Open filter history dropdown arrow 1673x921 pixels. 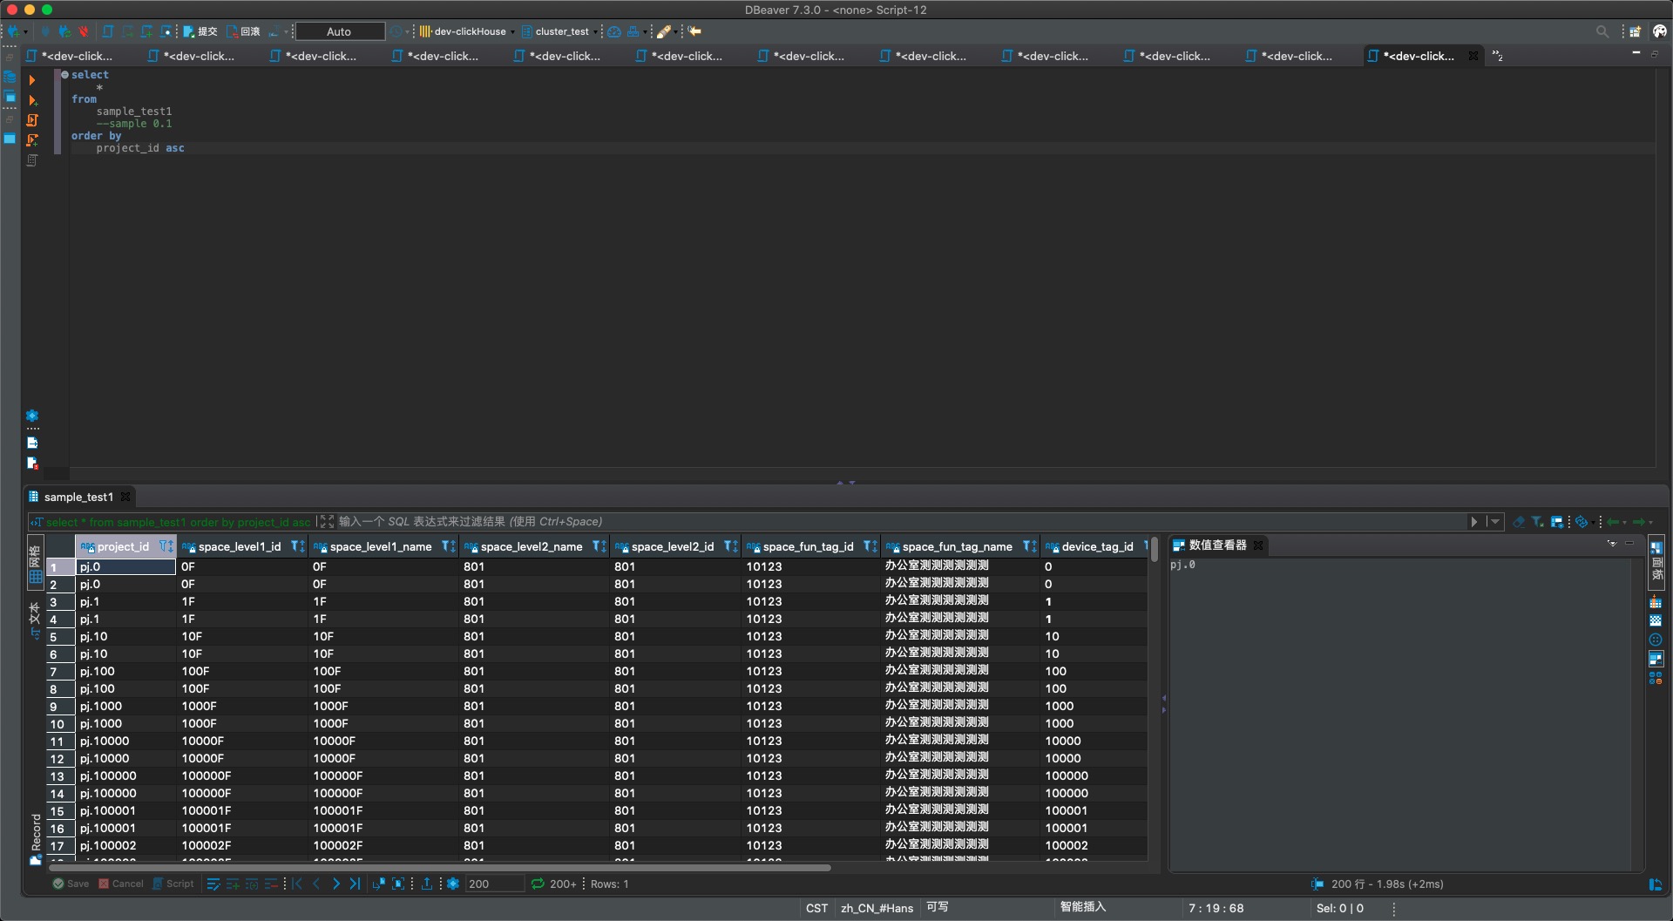tap(1495, 522)
